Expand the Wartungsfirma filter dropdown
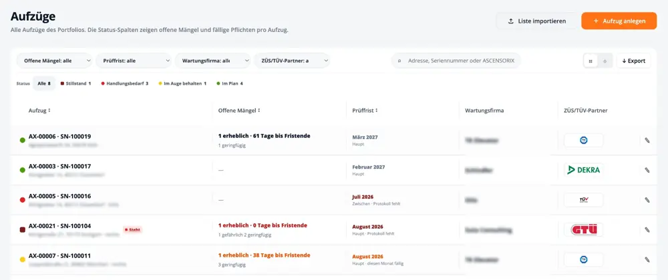Image resolution: width=668 pixels, height=280 pixels. pyautogui.click(x=212, y=61)
